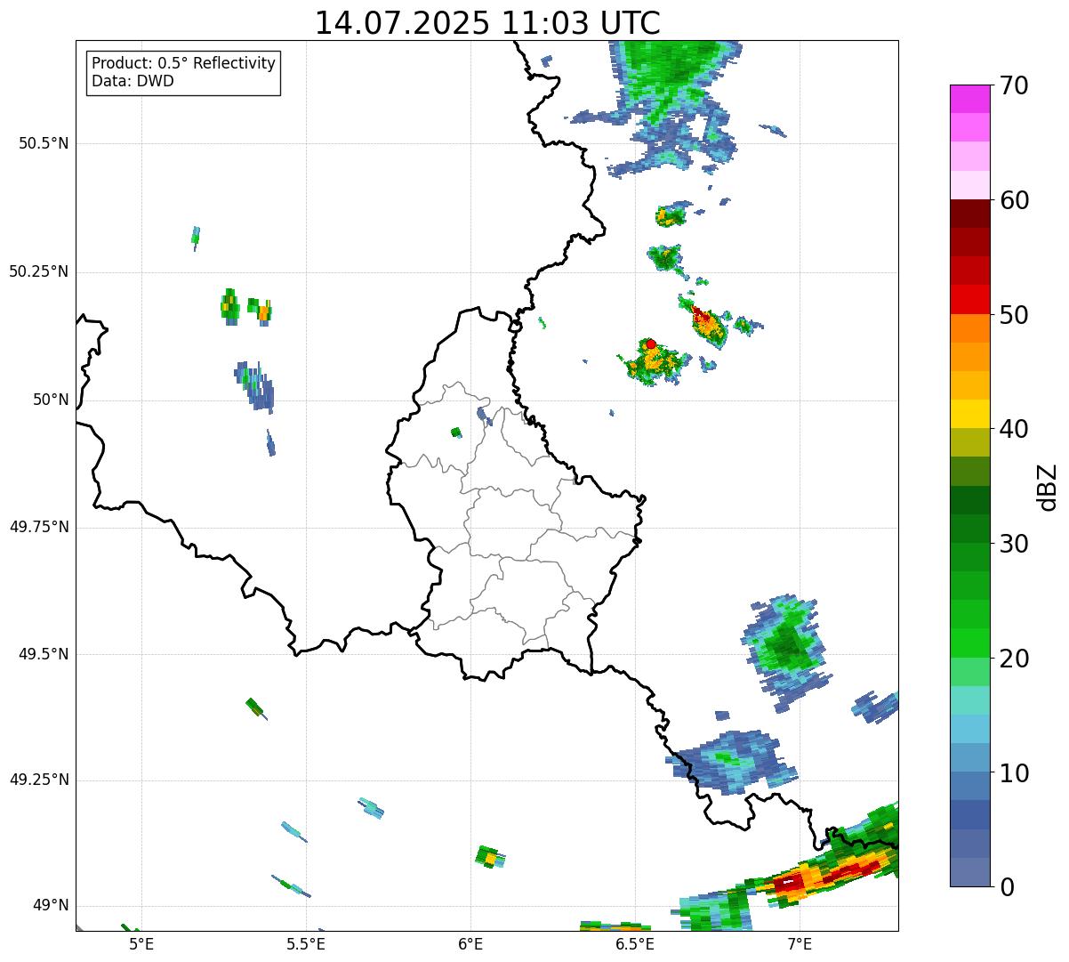Screen dimensions: 1069x962
Task: Click the 7°E longitude label
Action: click(x=800, y=943)
